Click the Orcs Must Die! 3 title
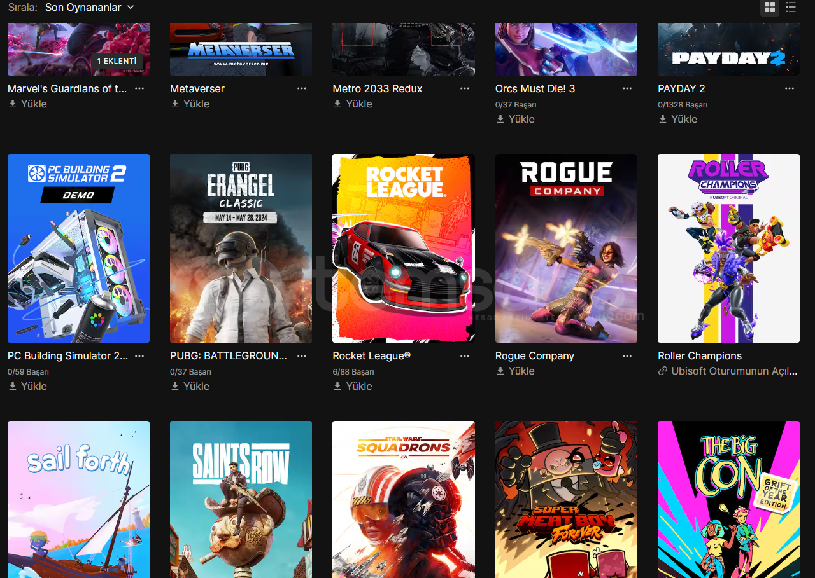 pyautogui.click(x=535, y=88)
